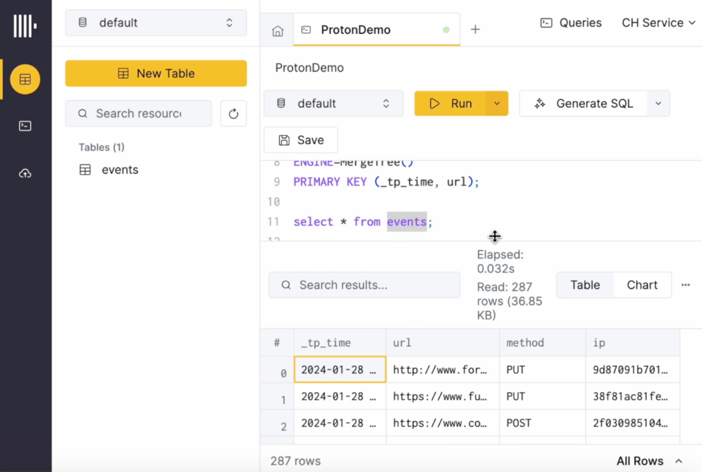This screenshot has height=472, width=702.
Task: Click Generate SQL button
Action: pos(583,104)
